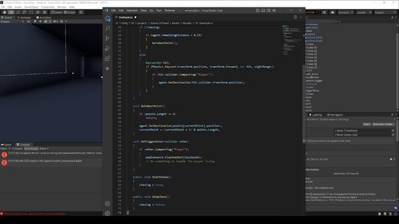Select the Hand tool in Unity toolbar
The image size is (399, 224).
pos(4,12)
